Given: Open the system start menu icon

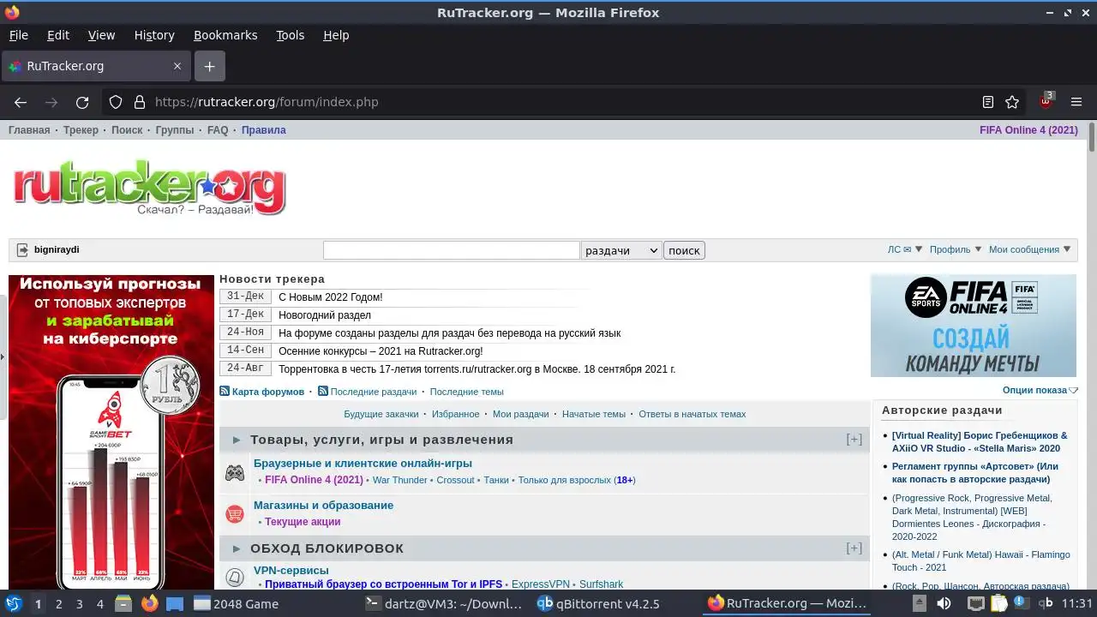Looking at the screenshot, I should coord(14,603).
